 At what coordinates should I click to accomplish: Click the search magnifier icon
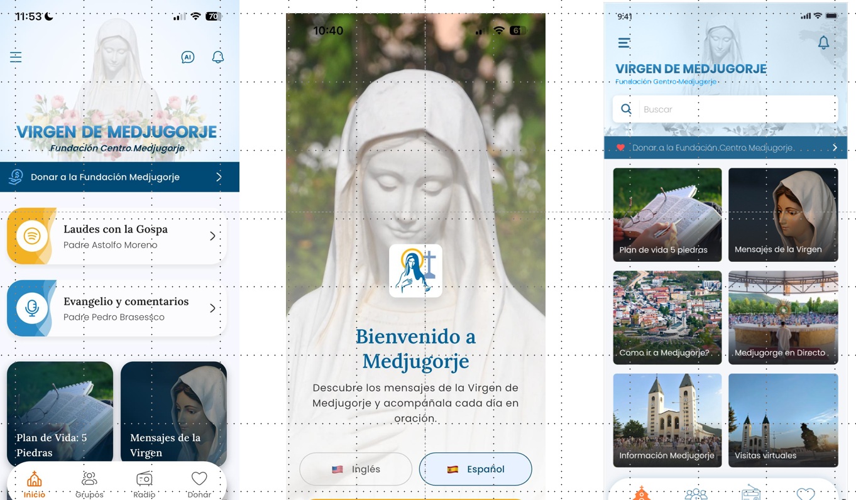(x=626, y=109)
